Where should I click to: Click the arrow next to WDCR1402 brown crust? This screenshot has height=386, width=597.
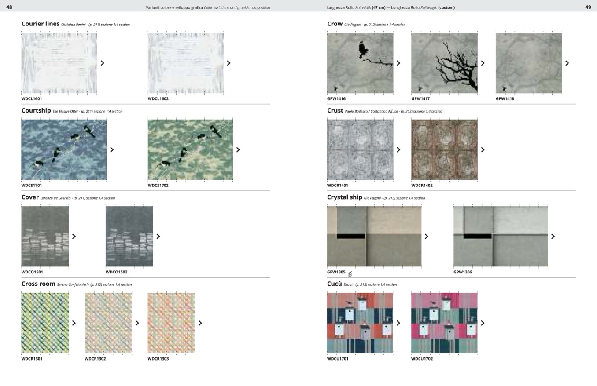tap(483, 150)
